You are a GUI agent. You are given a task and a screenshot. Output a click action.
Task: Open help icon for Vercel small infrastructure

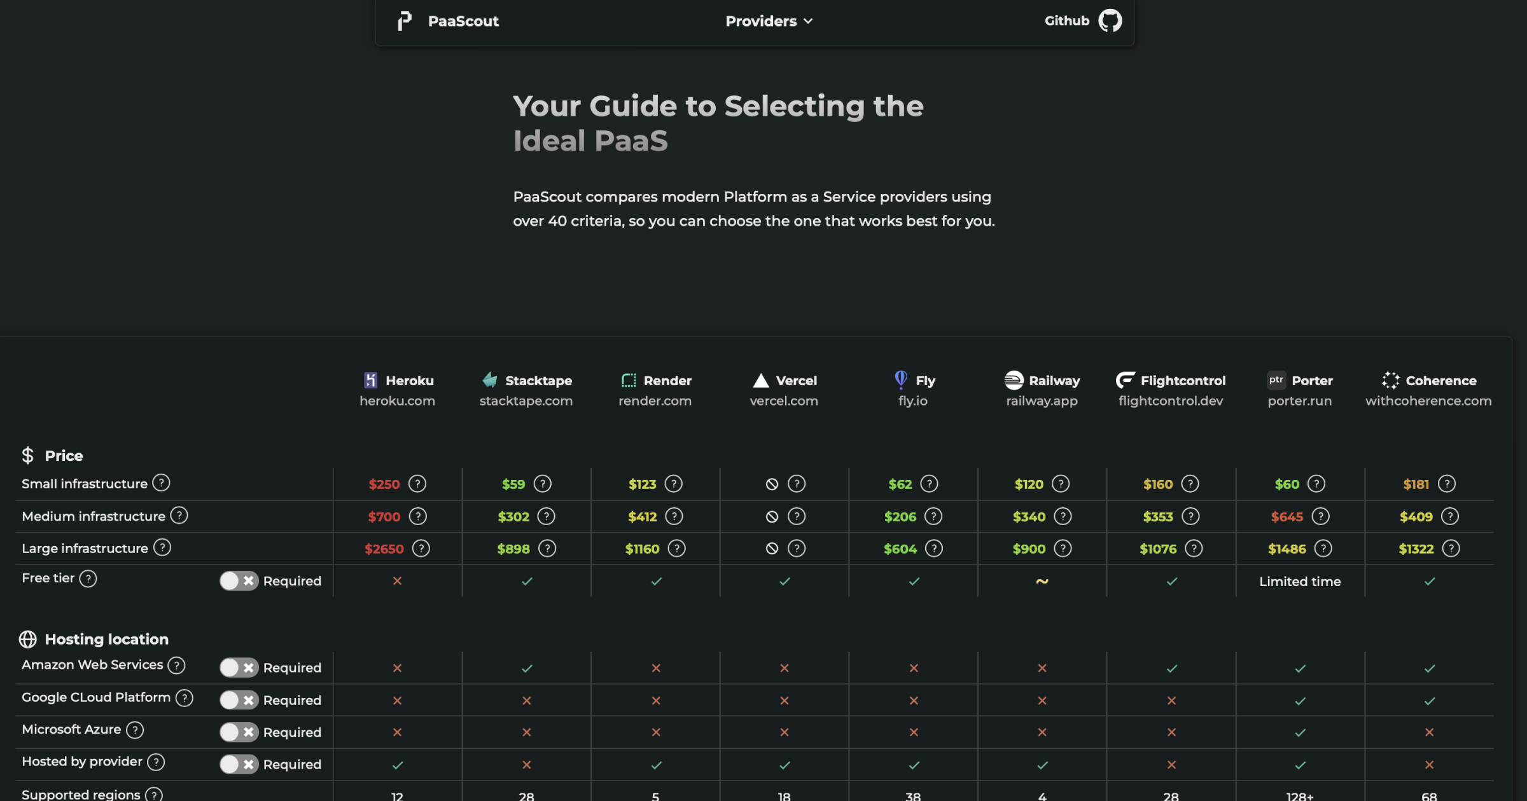coord(797,484)
